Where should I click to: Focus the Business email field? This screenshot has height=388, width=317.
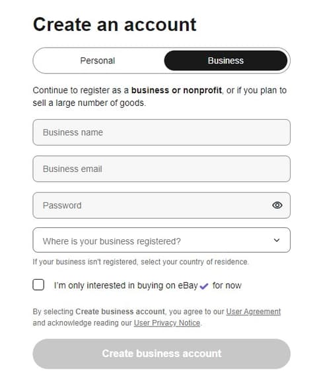pos(161,169)
